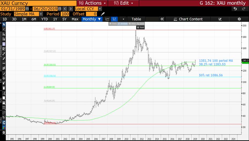Click the 1351.74 100 period MA annotation
Viewport: 249px width, 141px height.
216,61
